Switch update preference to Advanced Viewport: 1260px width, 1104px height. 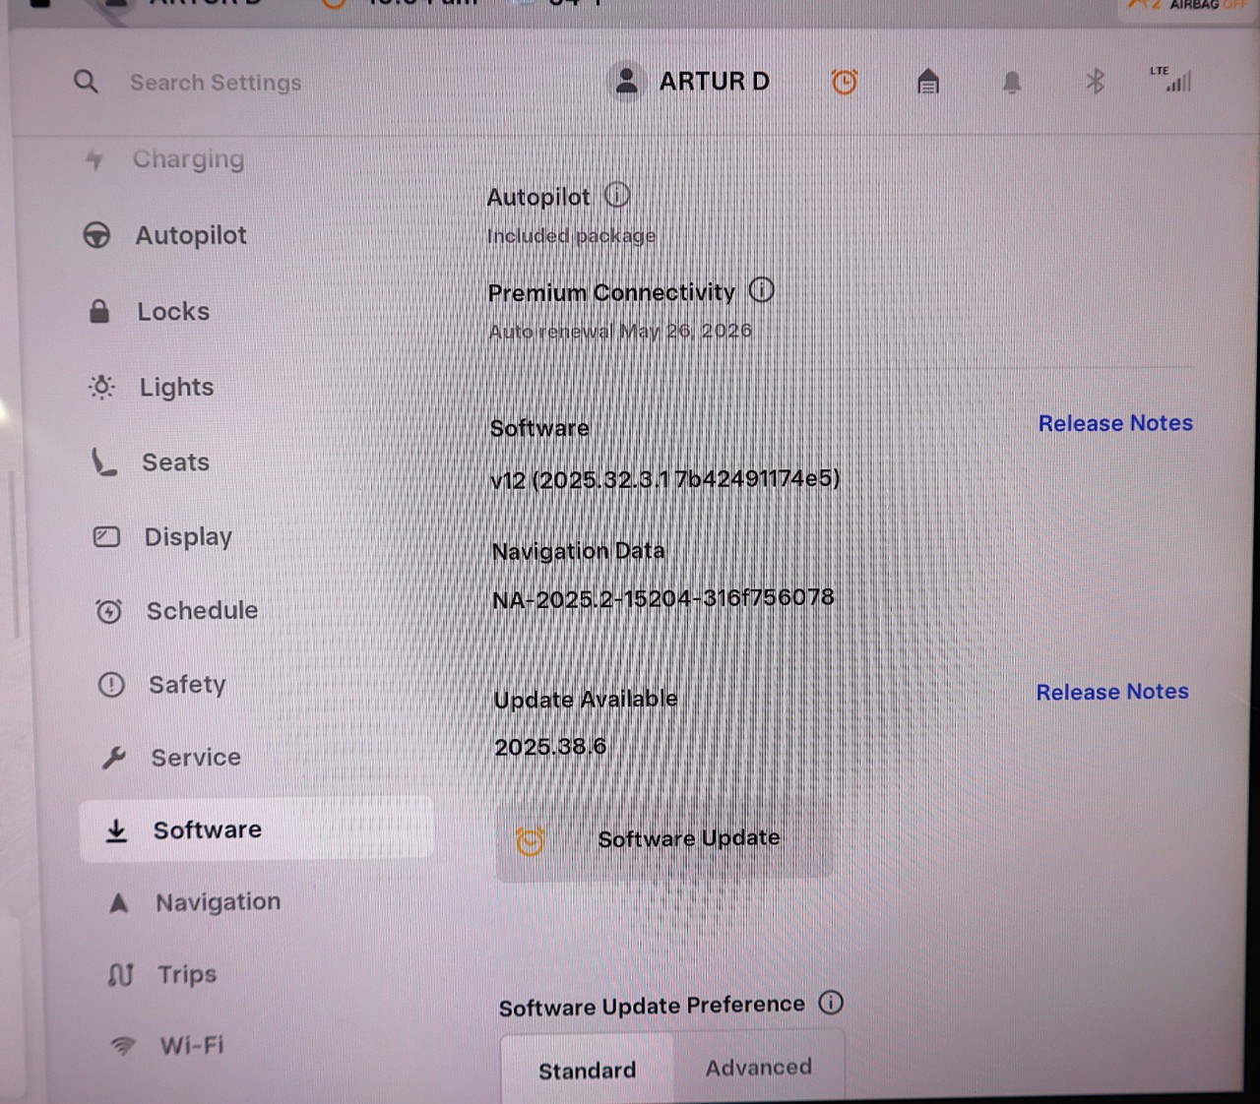point(758,1068)
